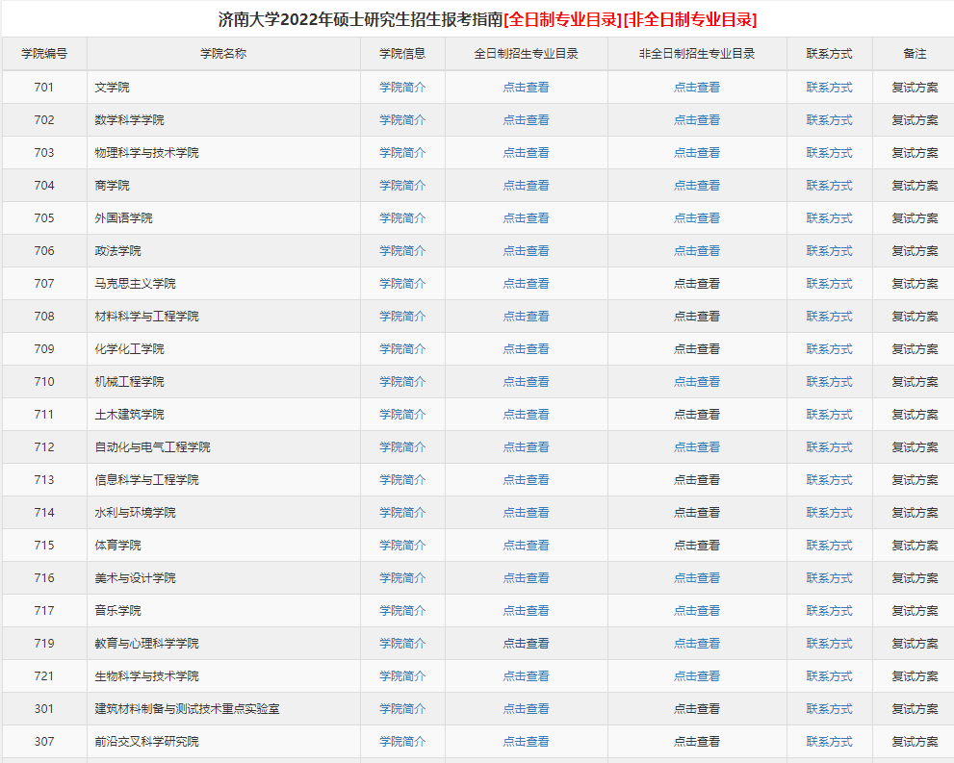
Task: Open 非全日制 点击查看 for 机械工程学院
Action: 697,382
